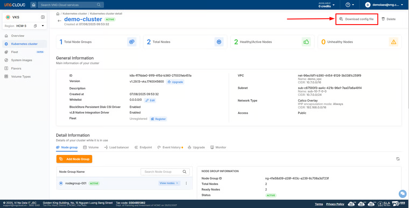Expand the available credits dropdown
The image size is (409, 208).
[327, 5]
